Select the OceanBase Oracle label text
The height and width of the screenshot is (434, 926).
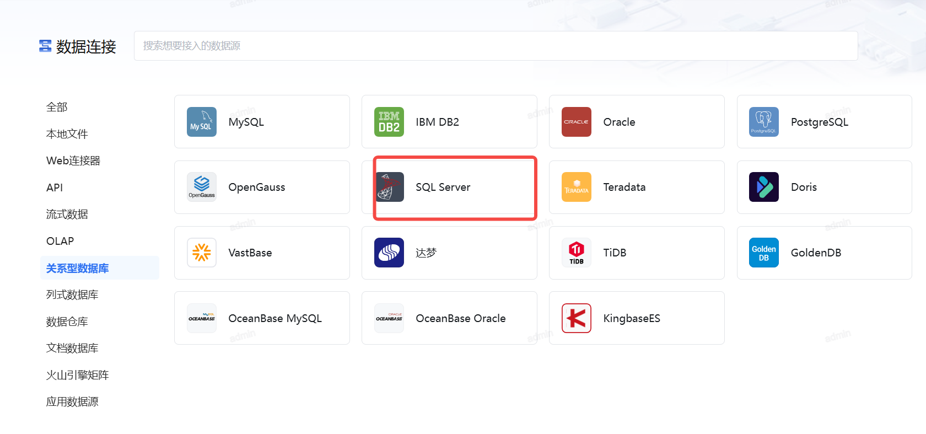pos(461,318)
